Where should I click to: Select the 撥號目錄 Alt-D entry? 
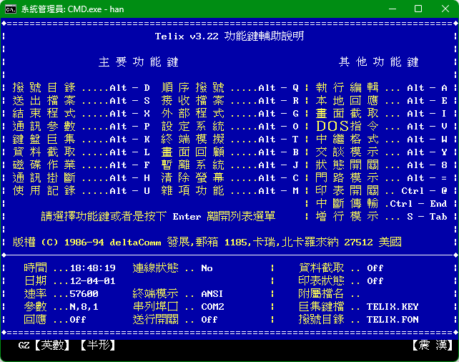pos(82,87)
